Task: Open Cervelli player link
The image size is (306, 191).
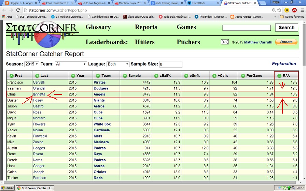Action: tap(39, 83)
